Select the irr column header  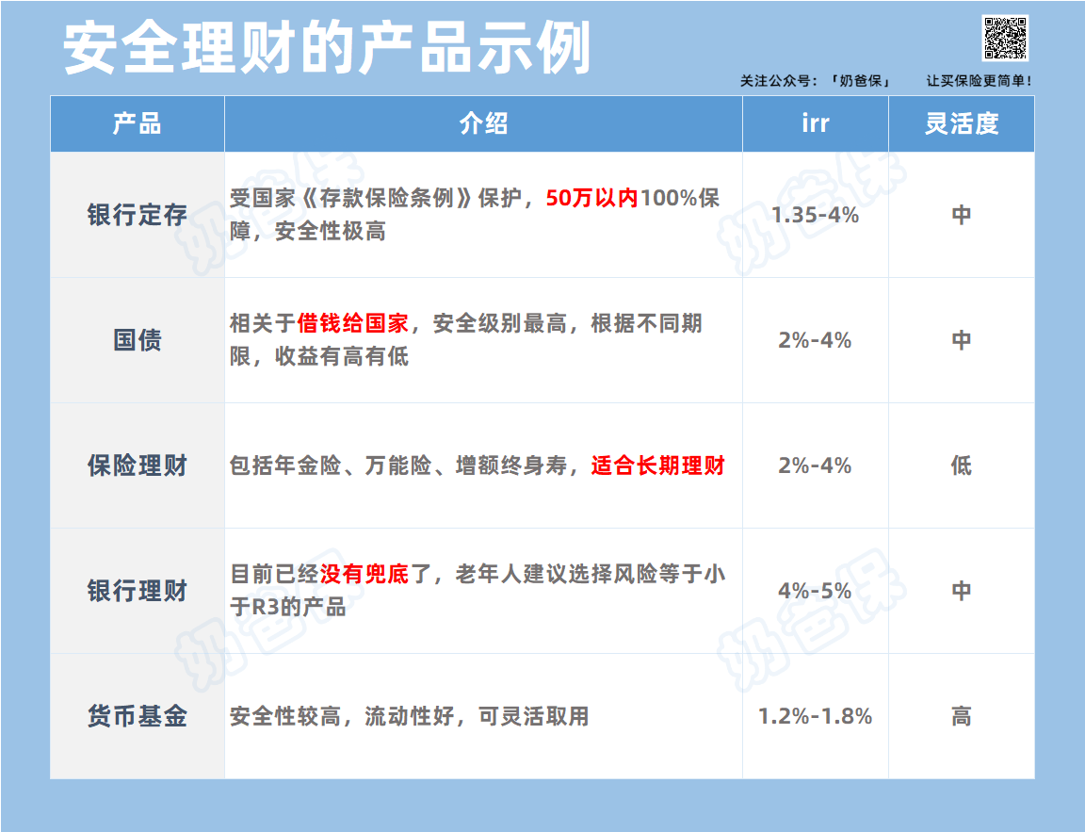tap(815, 123)
